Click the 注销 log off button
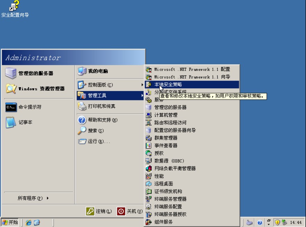Image resolution: width=306 pixels, height=227 pixels. [99, 211]
